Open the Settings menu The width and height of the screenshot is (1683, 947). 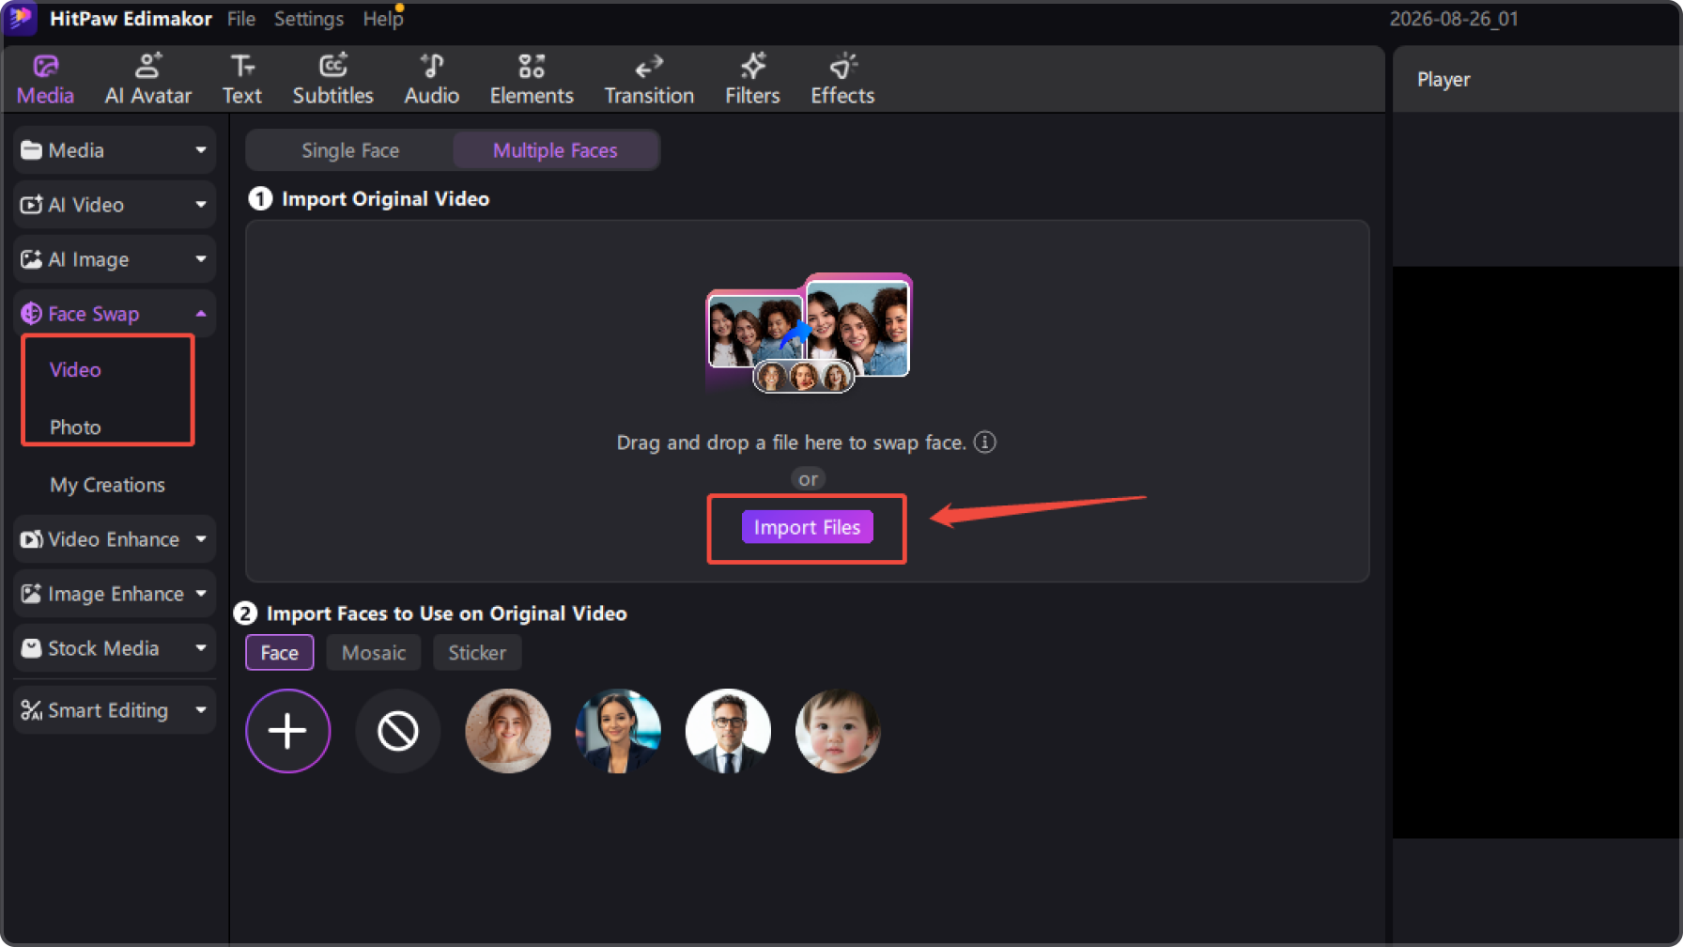click(x=309, y=19)
